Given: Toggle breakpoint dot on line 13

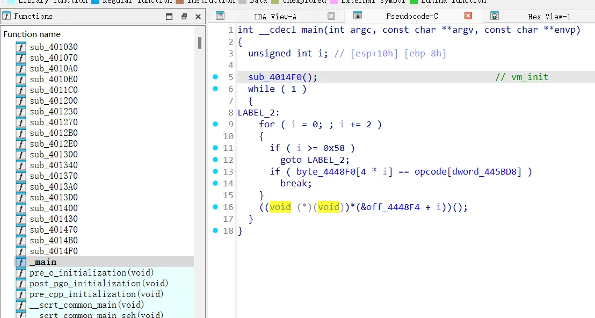Looking at the screenshot, I should [x=215, y=171].
